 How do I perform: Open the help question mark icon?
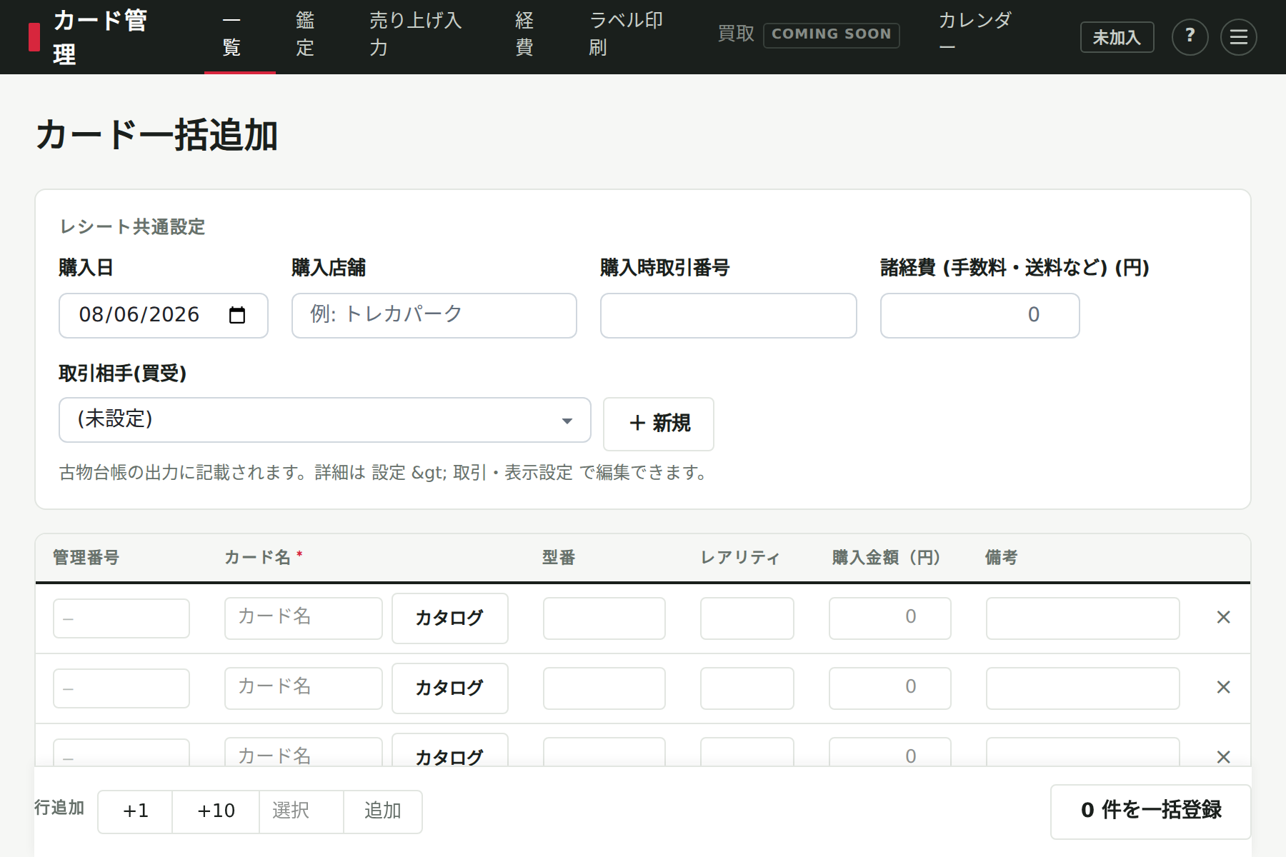(x=1190, y=36)
